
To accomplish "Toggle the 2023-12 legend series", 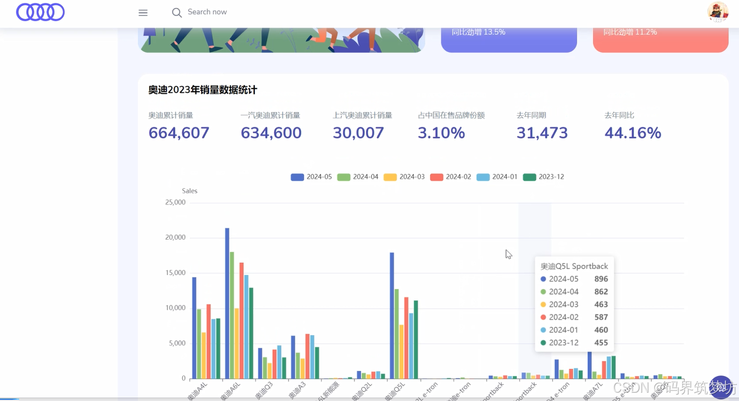I will [x=543, y=177].
